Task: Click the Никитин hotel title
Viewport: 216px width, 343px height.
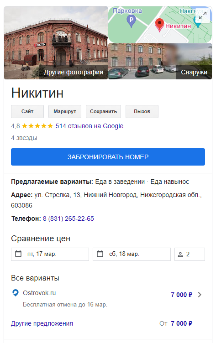Action: [x=37, y=93]
